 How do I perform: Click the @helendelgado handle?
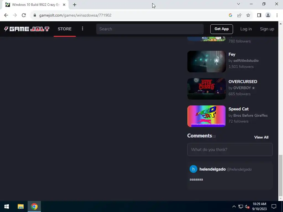(239, 169)
